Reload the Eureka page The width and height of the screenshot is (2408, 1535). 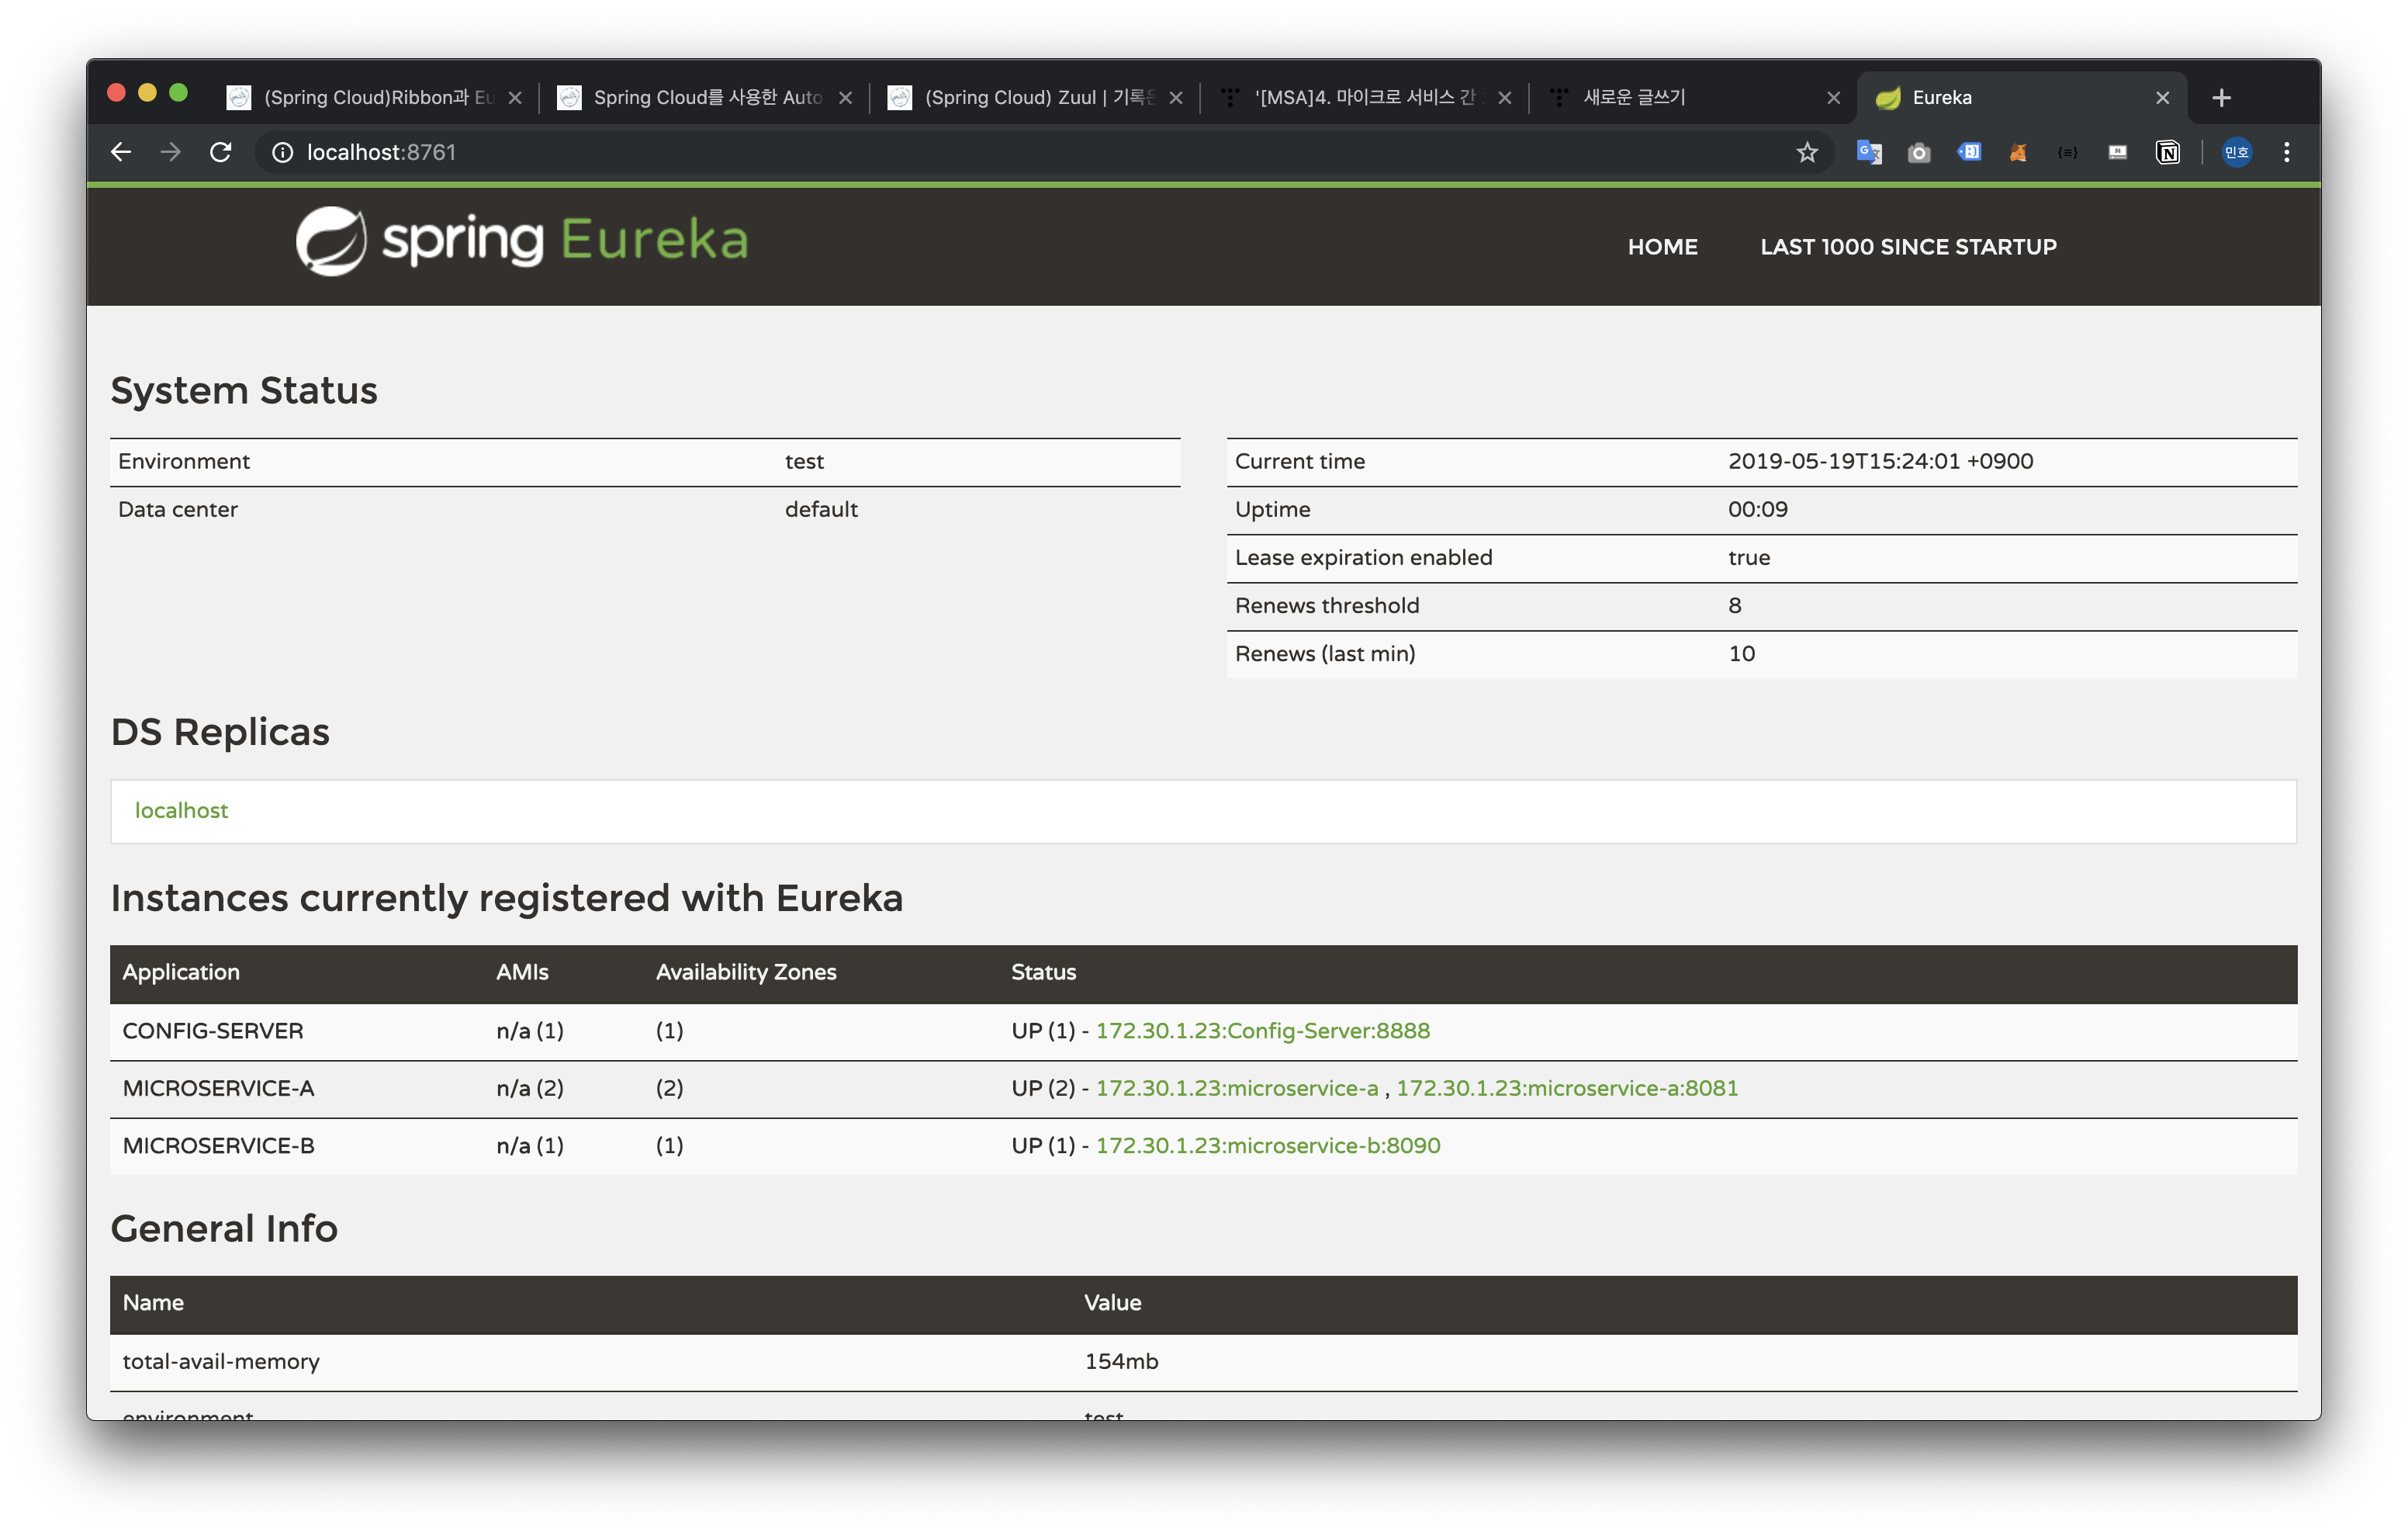(221, 152)
